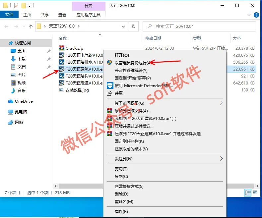
Task: Choose 固定到"开始"屏幕(P) option
Action: click(x=165, y=78)
